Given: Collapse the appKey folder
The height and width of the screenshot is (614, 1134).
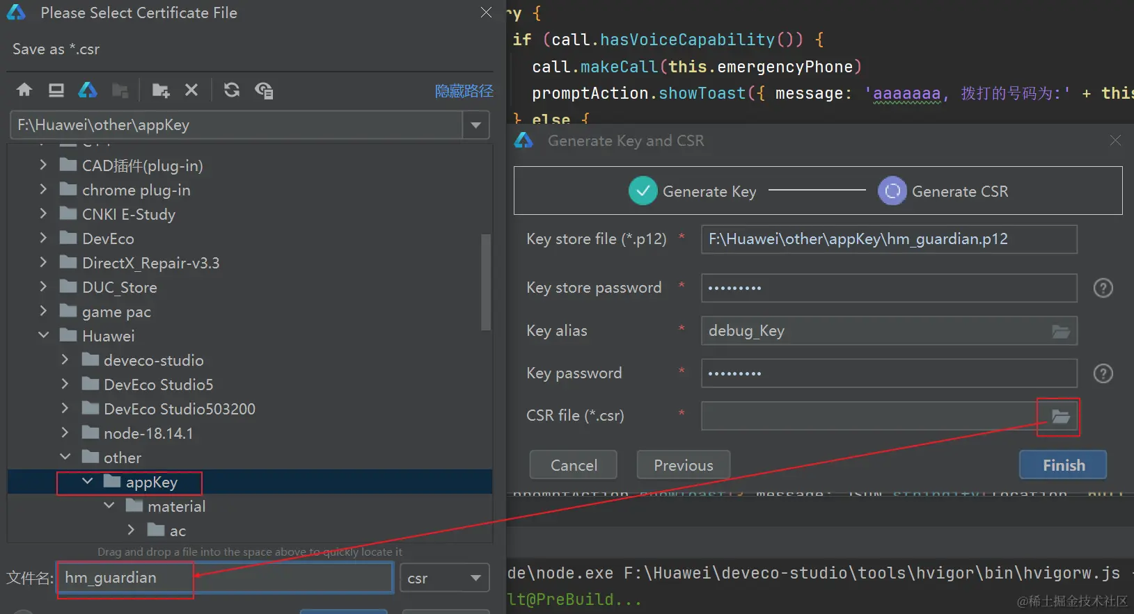Looking at the screenshot, I should (87, 481).
